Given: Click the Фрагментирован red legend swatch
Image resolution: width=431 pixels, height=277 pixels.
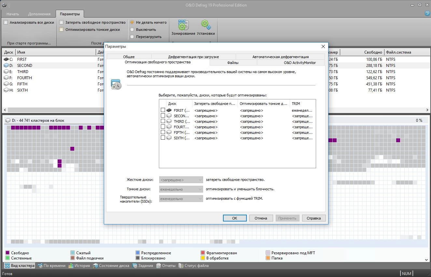Looking at the screenshot, I should (x=203, y=253).
